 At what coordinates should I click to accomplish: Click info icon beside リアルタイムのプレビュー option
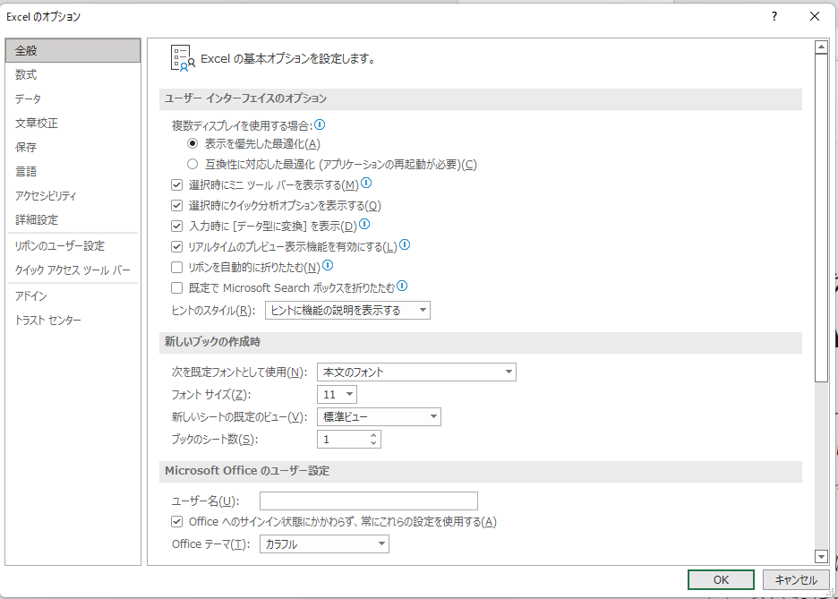[405, 245]
